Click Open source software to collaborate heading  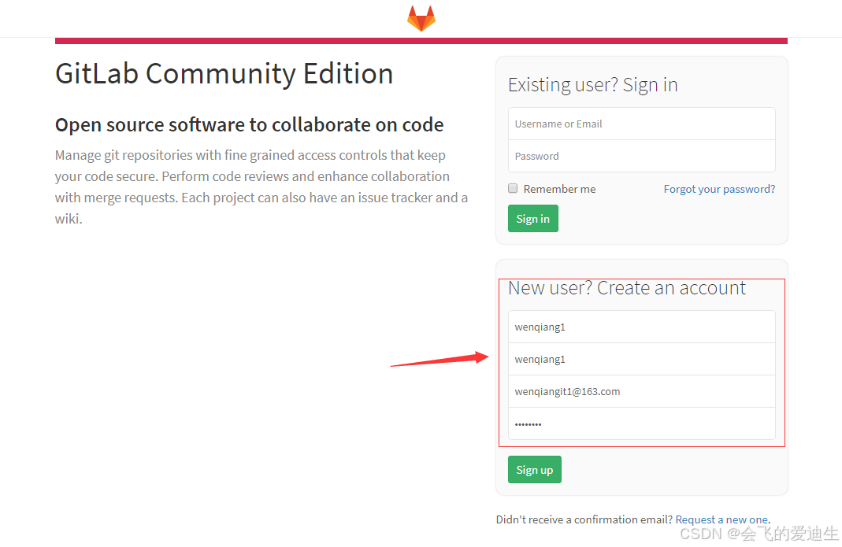click(x=249, y=125)
